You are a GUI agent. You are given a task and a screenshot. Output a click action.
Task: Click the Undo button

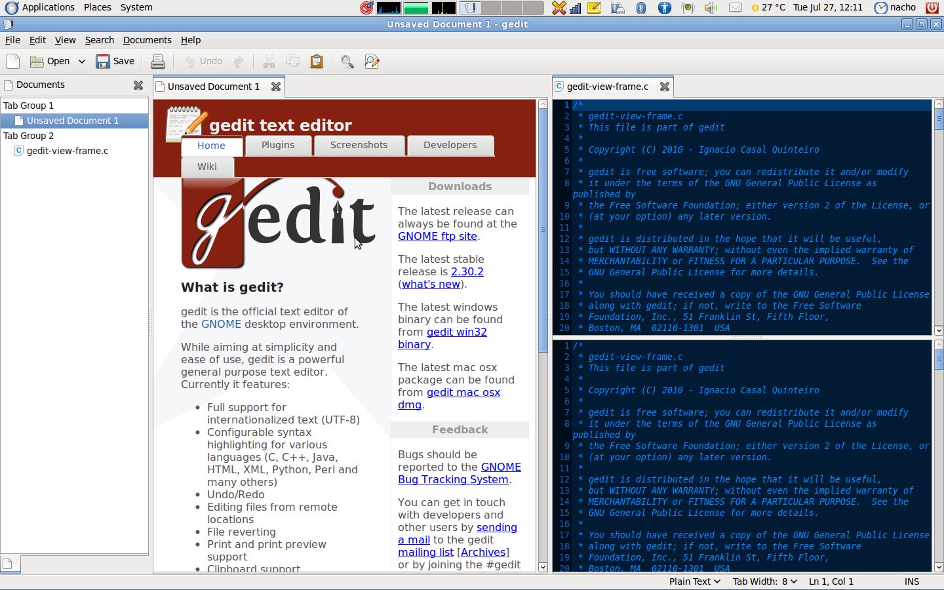point(203,62)
